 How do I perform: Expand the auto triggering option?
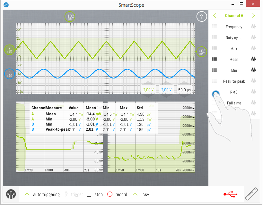point(27,194)
